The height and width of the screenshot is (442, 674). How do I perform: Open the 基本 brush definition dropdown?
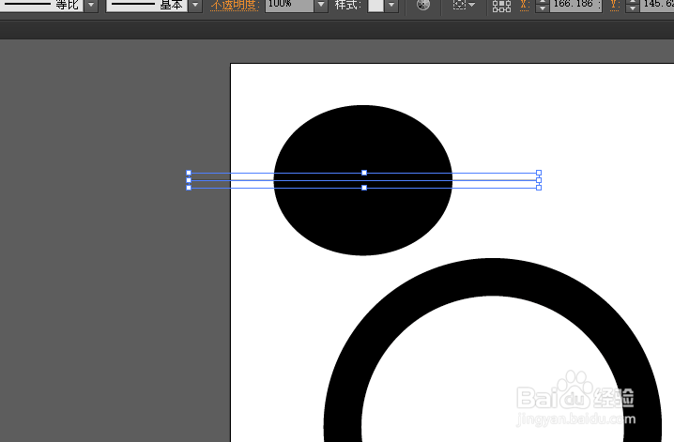195,5
